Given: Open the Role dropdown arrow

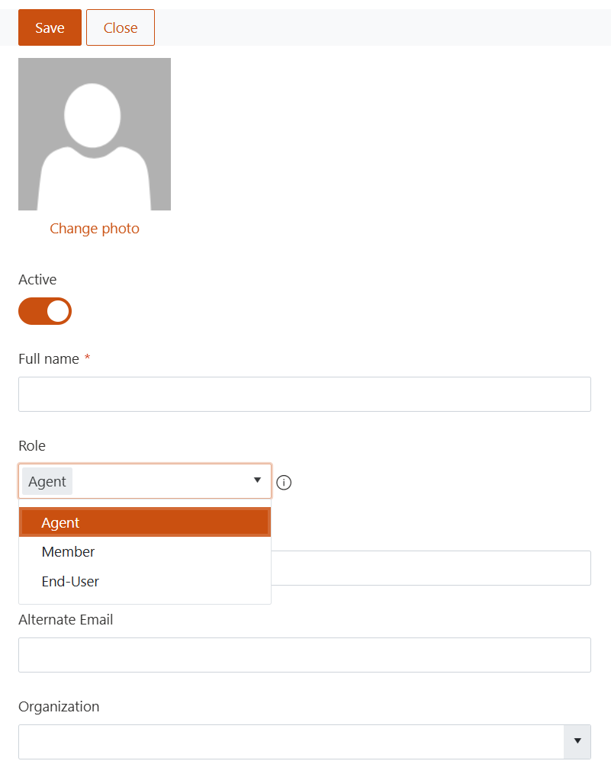Looking at the screenshot, I should pyautogui.click(x=257, y=481).
